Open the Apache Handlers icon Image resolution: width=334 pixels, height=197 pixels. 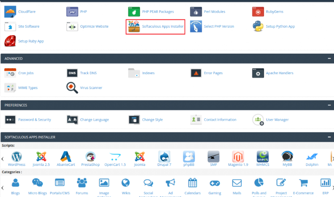click(258, 73)
